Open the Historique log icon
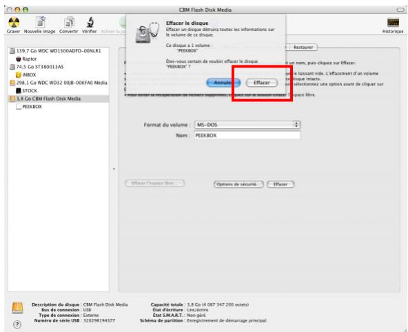This screenshot has height=332, width=408. 393,23
